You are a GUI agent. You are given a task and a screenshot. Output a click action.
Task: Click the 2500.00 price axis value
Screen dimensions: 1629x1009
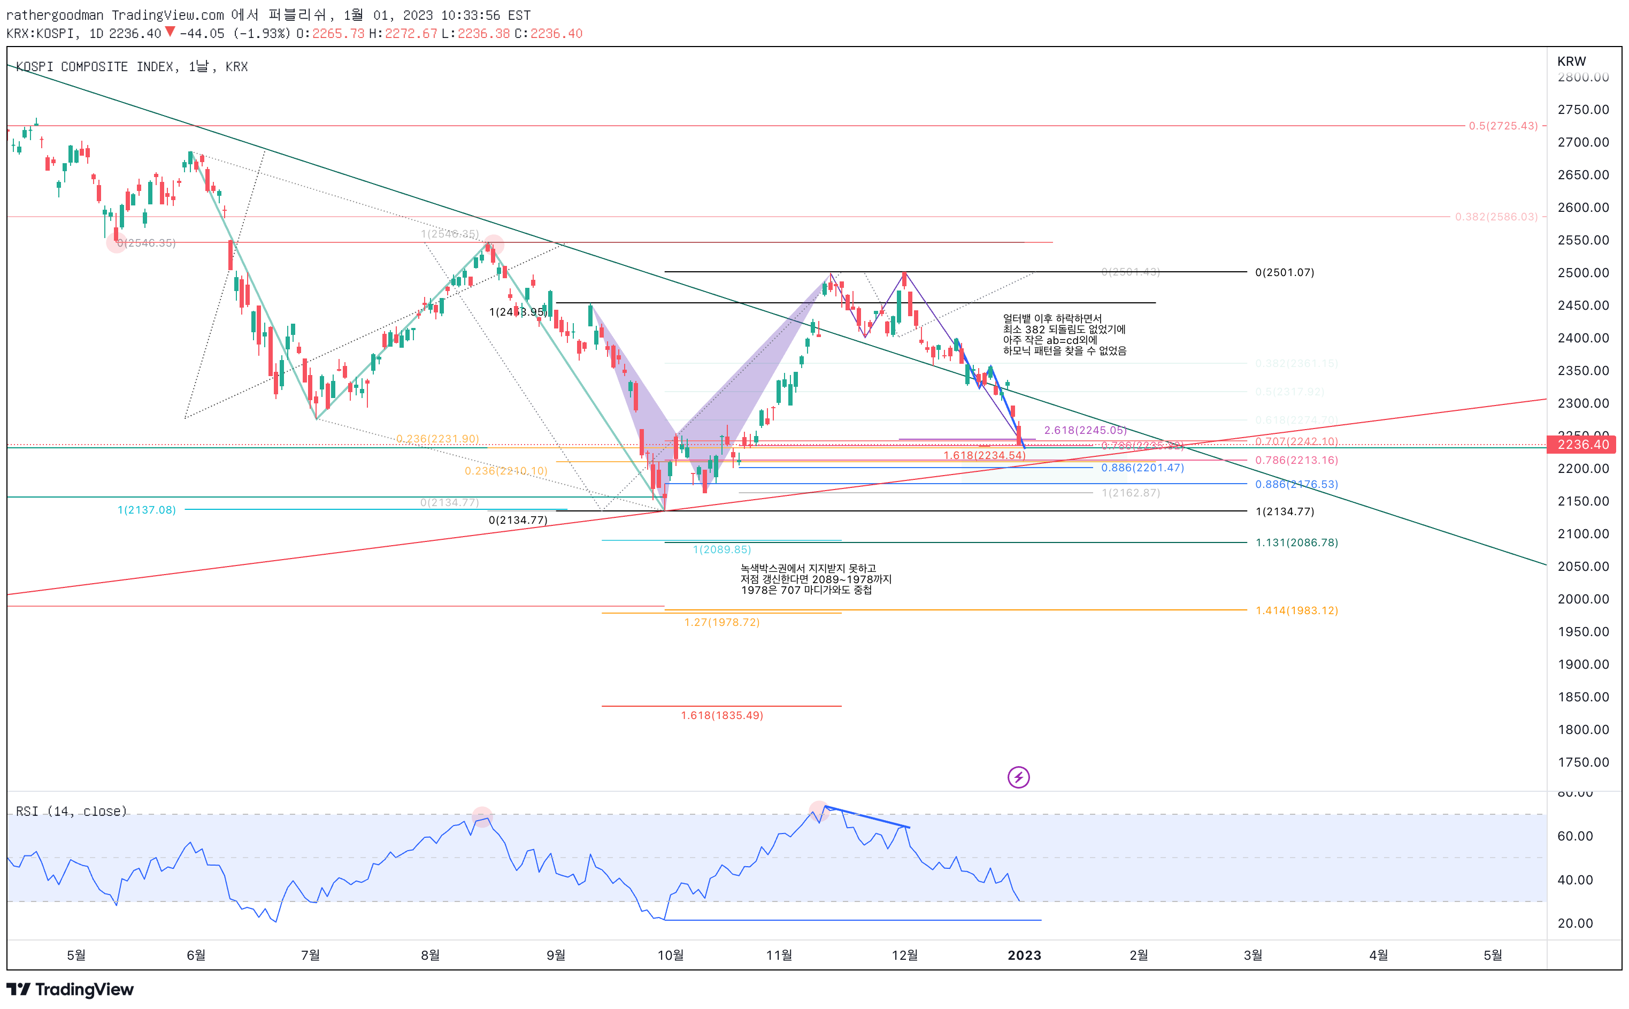coord(1582,272)
